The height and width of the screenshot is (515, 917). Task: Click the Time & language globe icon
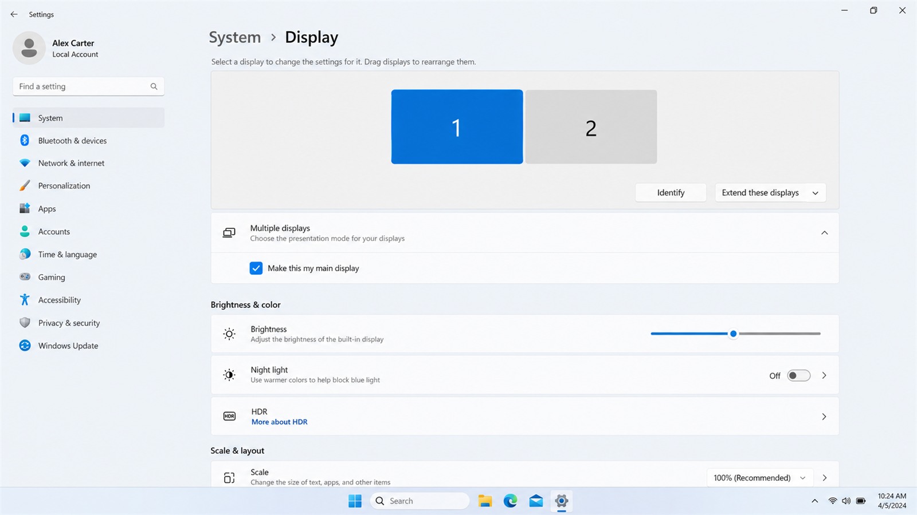coord(25,254)
